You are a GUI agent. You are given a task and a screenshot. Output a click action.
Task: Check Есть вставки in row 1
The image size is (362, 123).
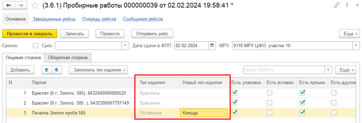[x=269, y=93]
